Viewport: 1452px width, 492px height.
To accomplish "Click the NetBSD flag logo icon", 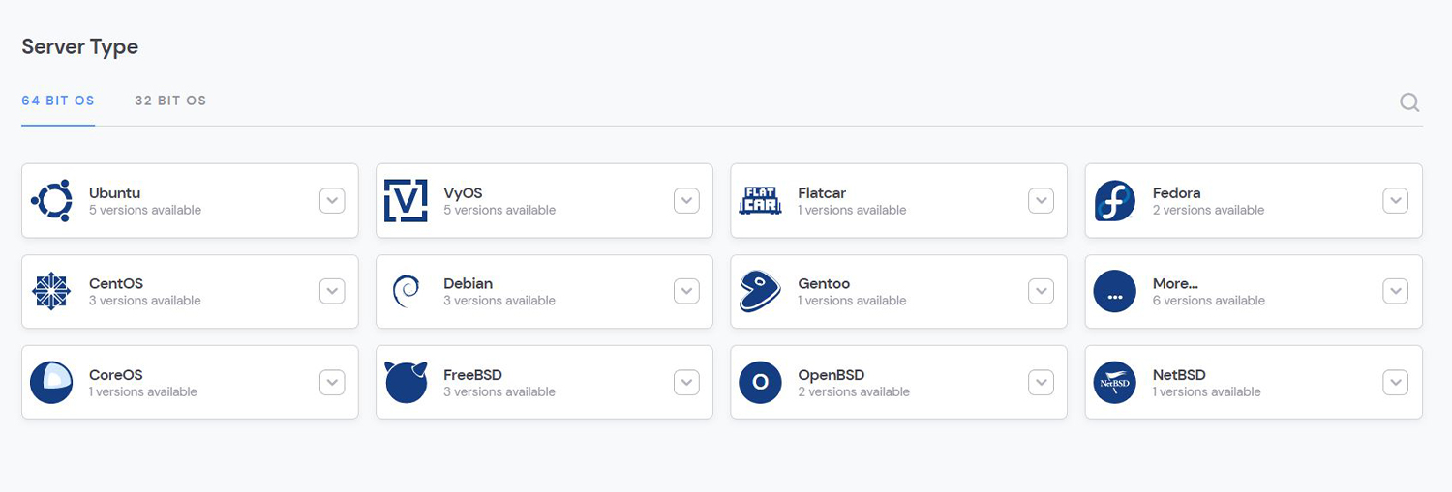I will coord(1114,383).
